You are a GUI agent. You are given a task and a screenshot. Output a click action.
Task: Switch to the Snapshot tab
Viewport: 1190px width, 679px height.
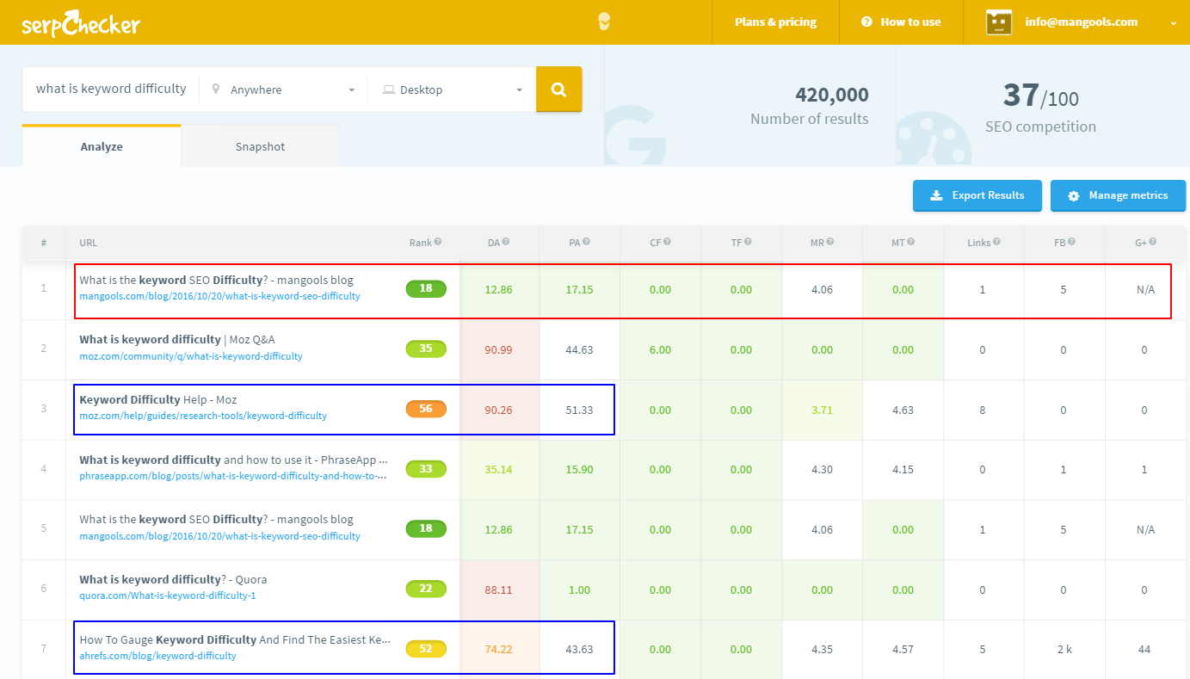260,146
